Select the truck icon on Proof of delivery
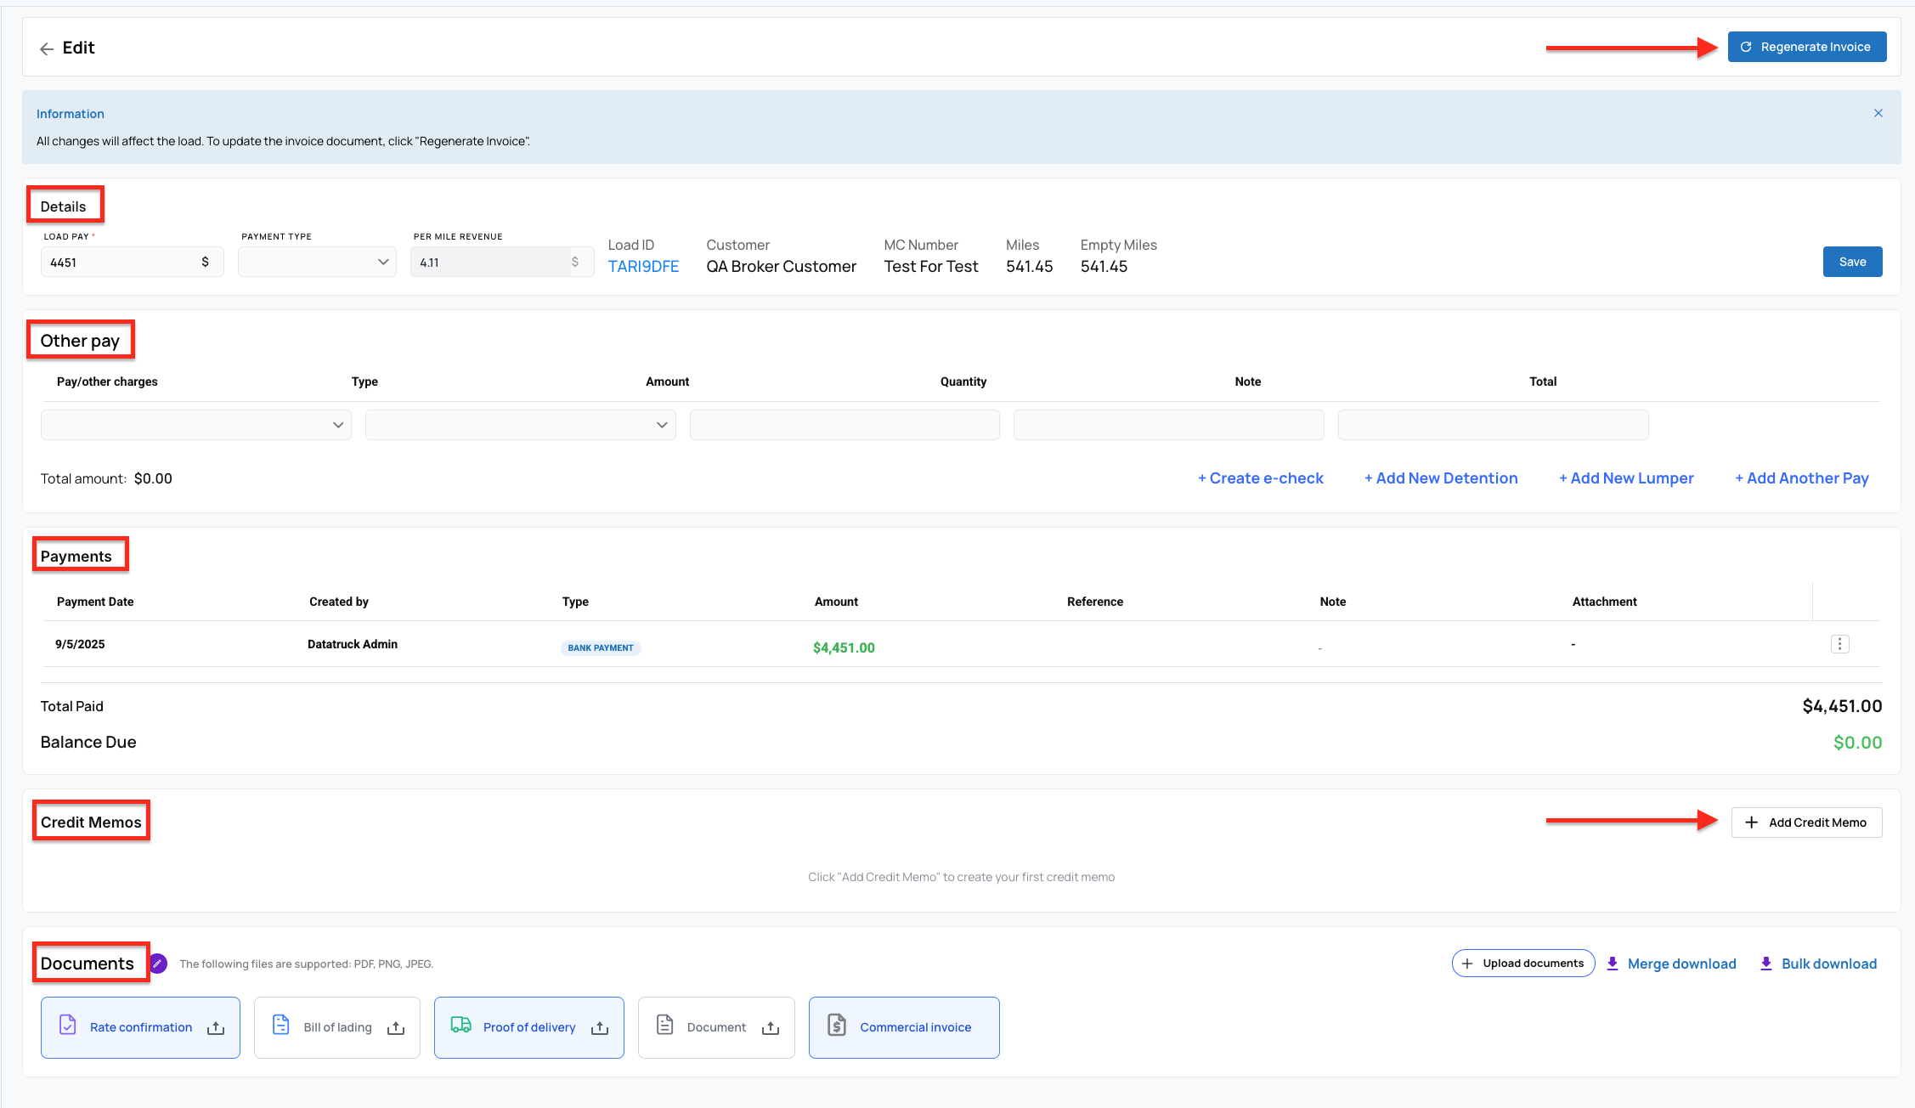1915x1108 pixels. pyautogui.click(x=462, y=1026)
